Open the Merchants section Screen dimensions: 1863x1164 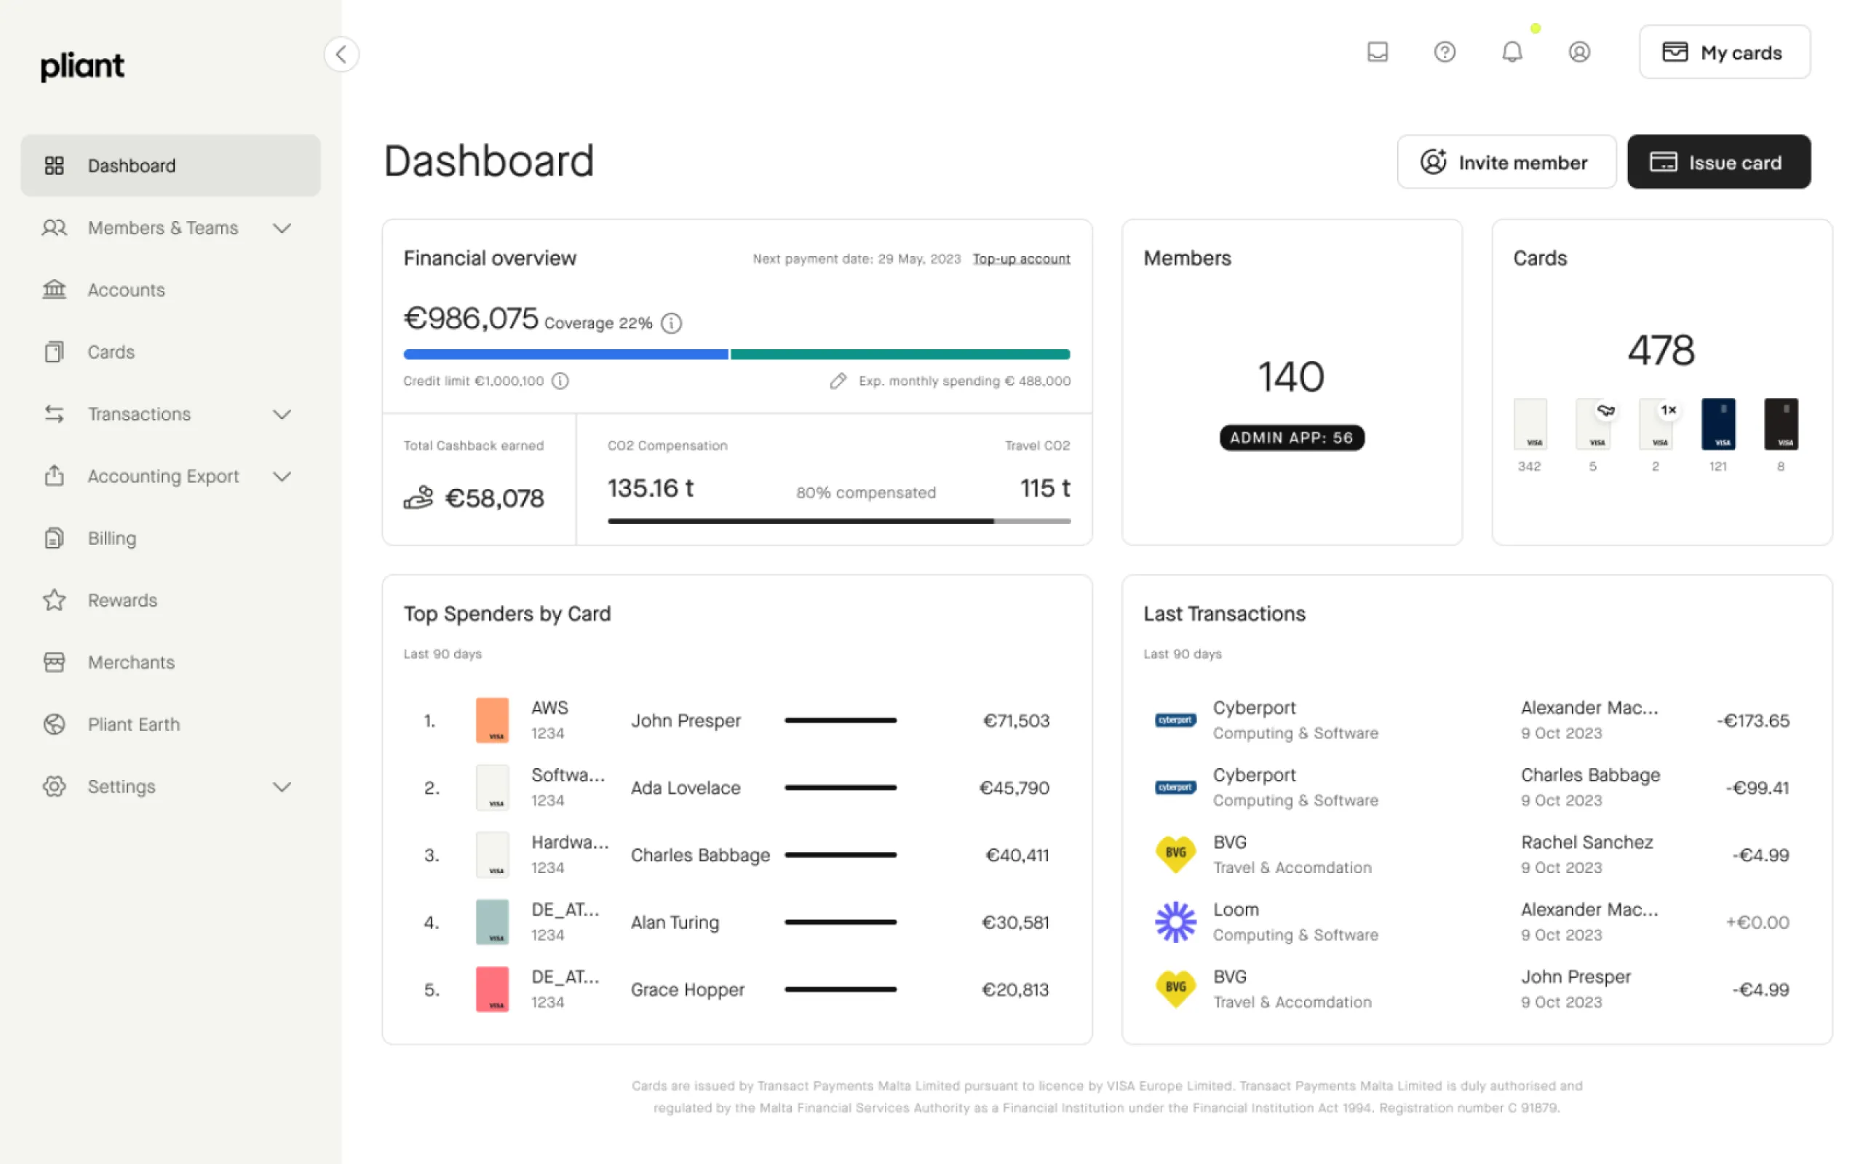point(130,662)
